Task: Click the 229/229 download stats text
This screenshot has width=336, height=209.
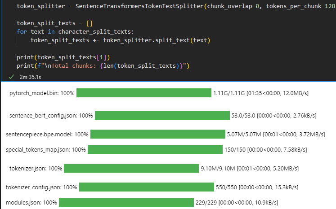Action: point(237,203)
